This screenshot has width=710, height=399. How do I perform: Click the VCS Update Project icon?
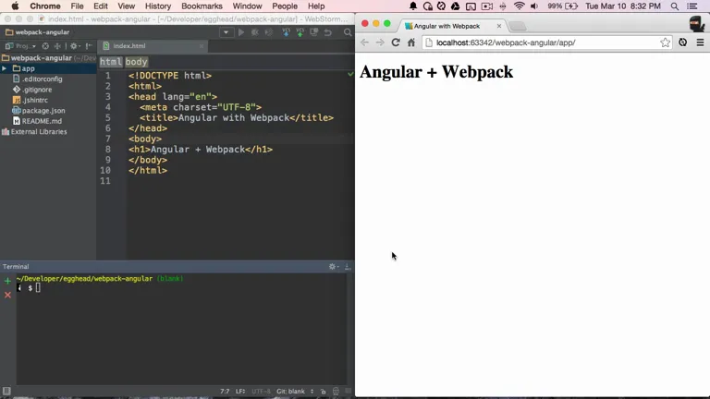click(x=287, y=32)
